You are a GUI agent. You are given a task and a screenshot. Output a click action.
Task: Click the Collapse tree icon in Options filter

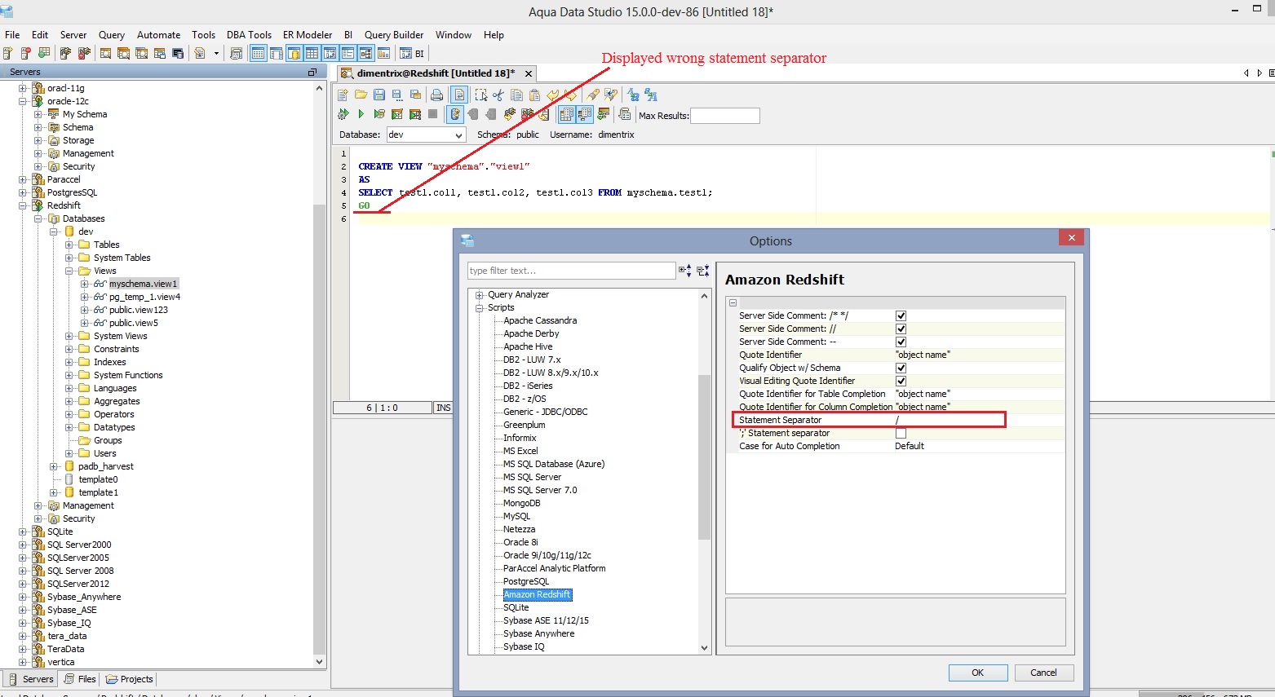[703, 271]
